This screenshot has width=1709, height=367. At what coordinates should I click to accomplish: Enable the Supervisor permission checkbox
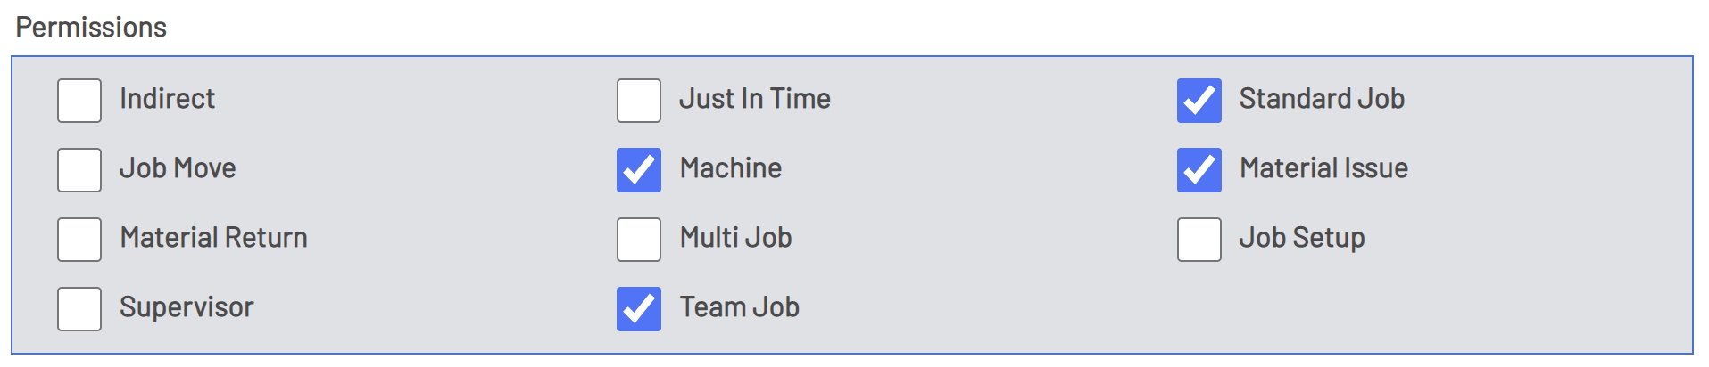[x=79, y=309]
